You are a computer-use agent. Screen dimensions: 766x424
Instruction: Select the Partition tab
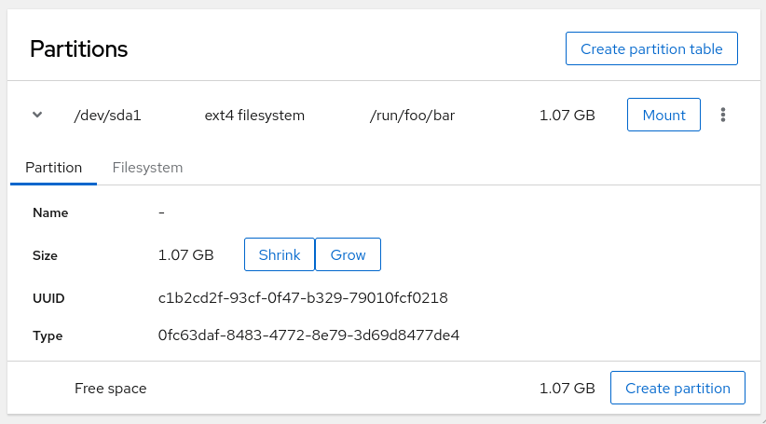coord(54,168)
